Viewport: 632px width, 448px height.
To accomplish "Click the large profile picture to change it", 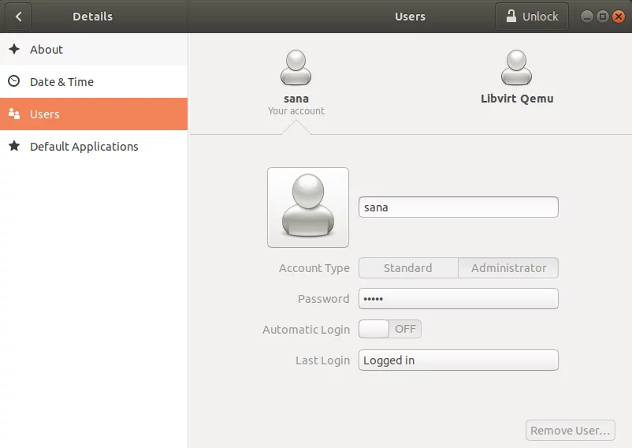I will click(307, 207).
